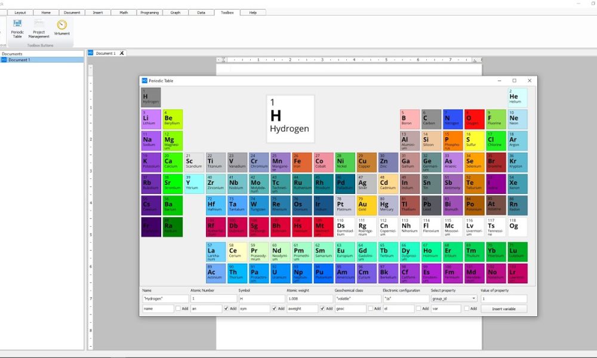The image size is (597, 358).
Task: Select the Oganesson (Og) element cell
Action: [x=518, y=227]
